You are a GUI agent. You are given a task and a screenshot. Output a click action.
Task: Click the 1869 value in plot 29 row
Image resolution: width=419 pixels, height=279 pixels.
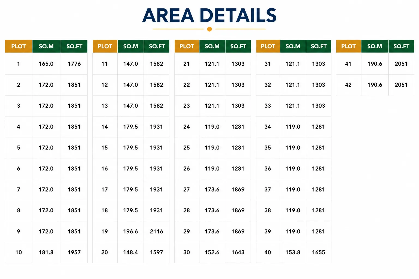click(x=238, y=231)
